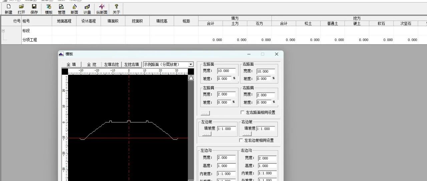Click the 右路肩 宽度 input field
The height and width of the screenshot is (181, 427).
266,95
